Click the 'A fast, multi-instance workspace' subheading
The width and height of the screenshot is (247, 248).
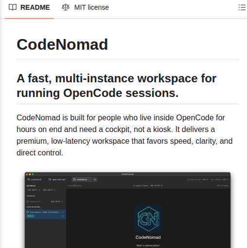pyautogui.click(x=116, y=86)
